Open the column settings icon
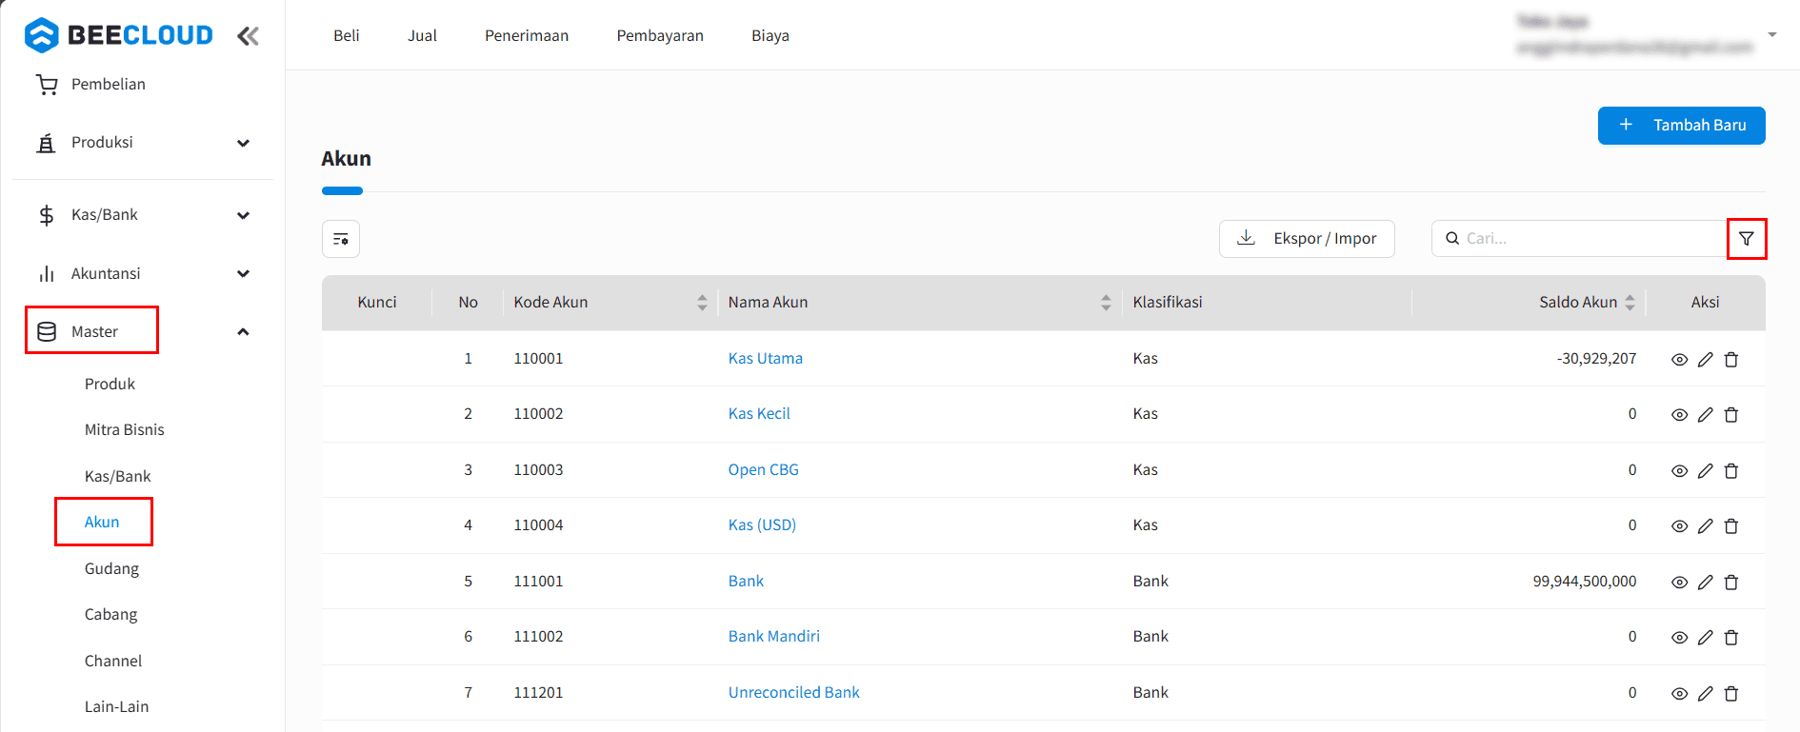 (341, 239)
